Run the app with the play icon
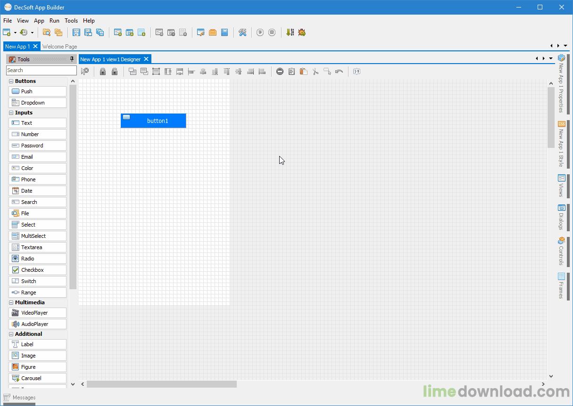The width and height of the screenshot is (573, 406). pos(260,32)
